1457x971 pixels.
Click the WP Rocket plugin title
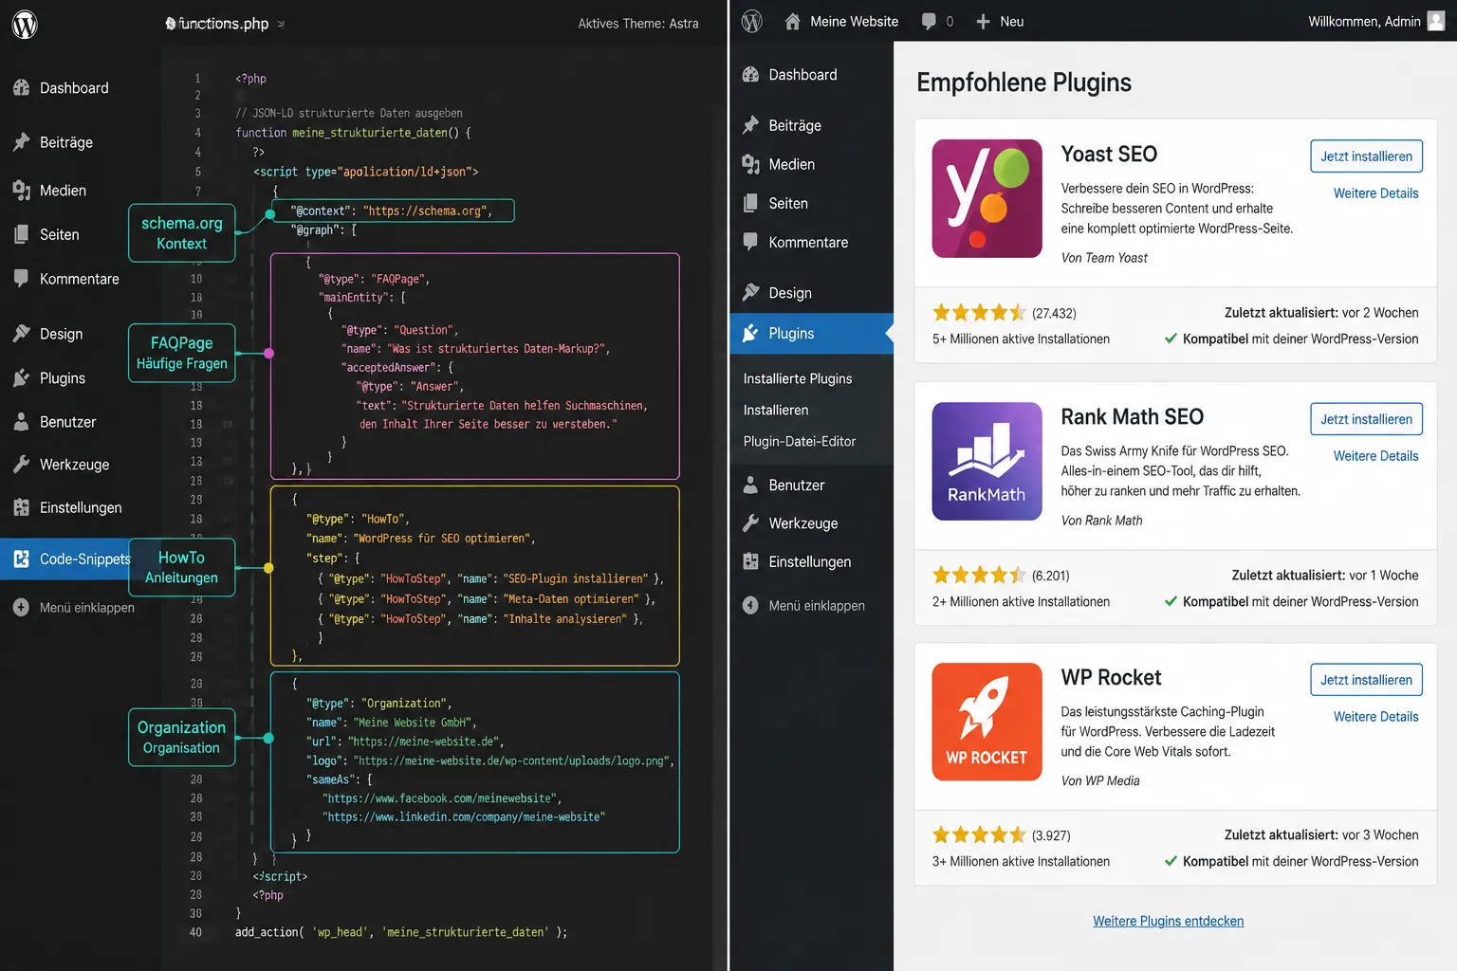point(1111,677)
